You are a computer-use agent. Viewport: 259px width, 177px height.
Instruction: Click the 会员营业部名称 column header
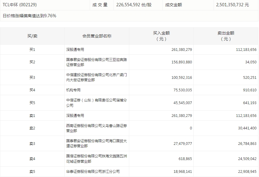97,36
